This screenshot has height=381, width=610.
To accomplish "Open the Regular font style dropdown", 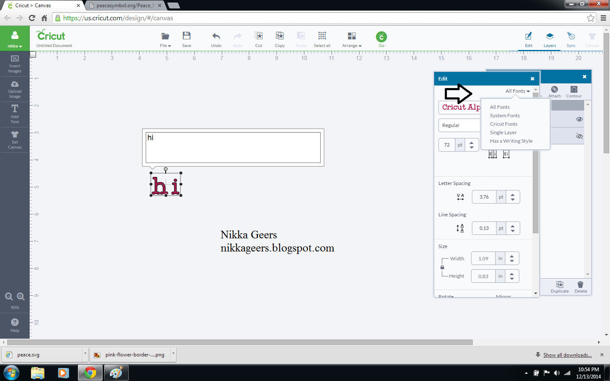I will [460, 125].
